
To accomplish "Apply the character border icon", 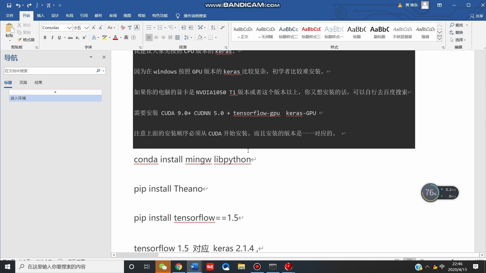I will pos(137,28).
